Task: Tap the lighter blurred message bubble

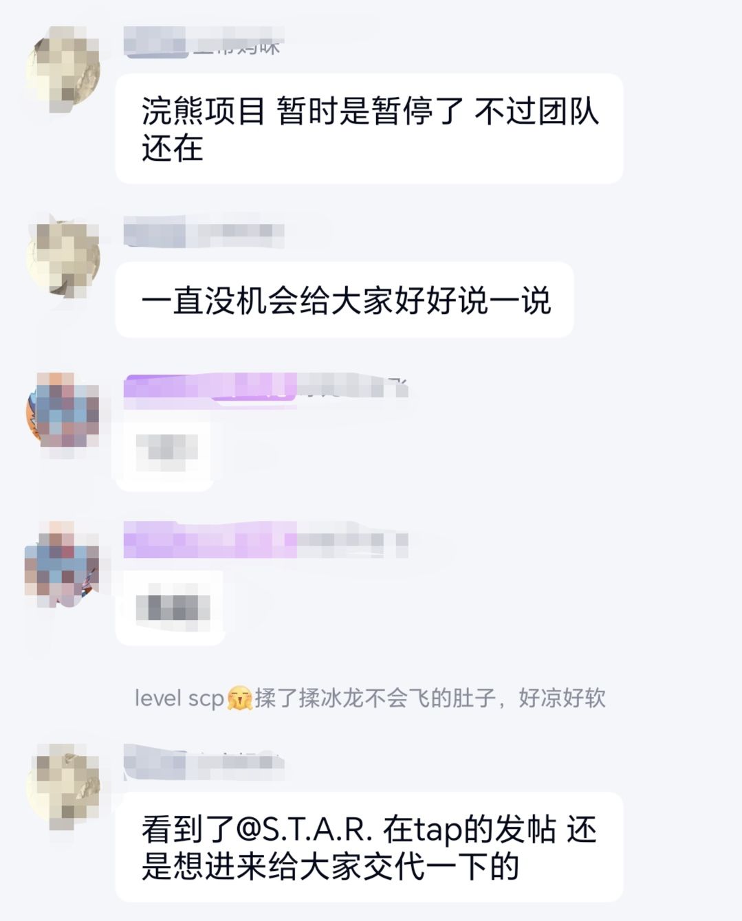Action: click(164, 452)
